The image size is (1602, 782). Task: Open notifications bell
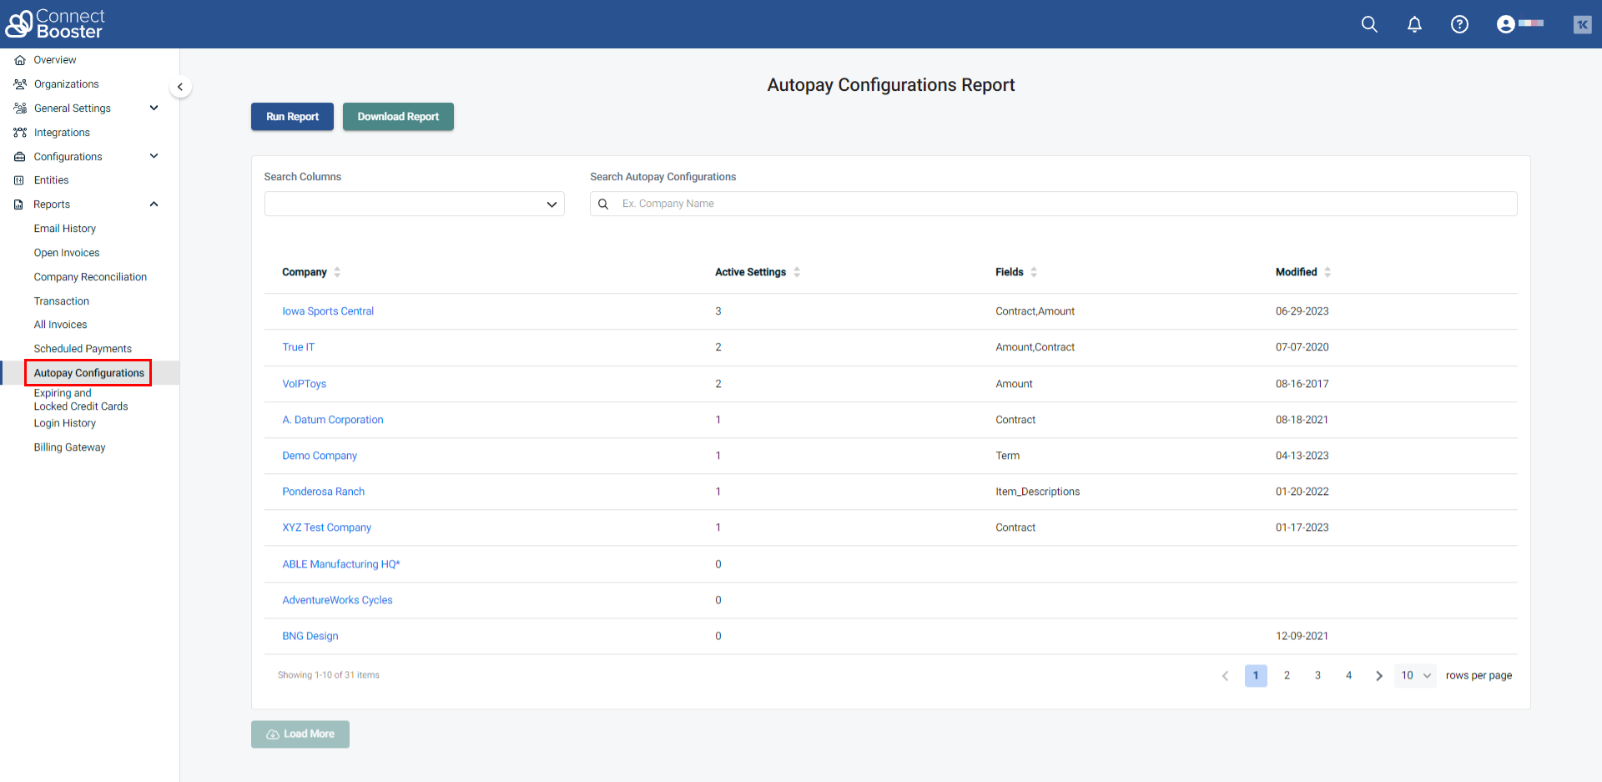pyautogui.click(x=1414, y=24)
